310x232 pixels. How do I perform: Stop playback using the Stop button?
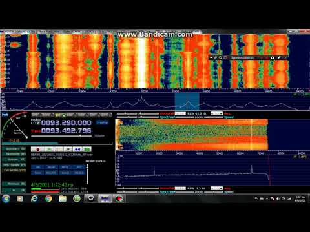(x=68, y=149)
